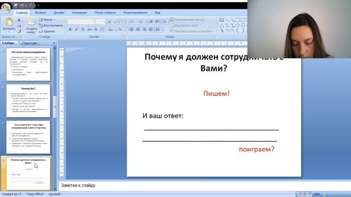Click the Decrease List Level icon

click(151, 22)
